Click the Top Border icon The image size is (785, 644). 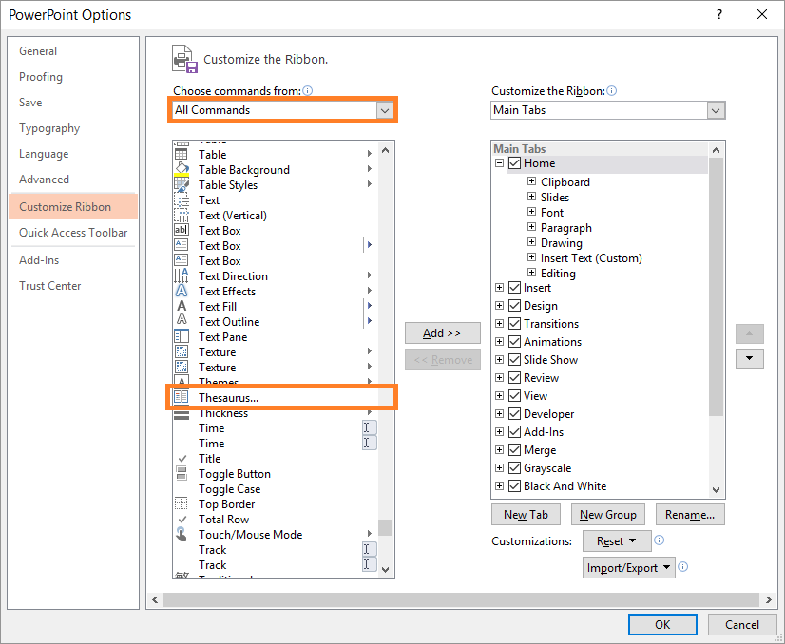(182, 504)
